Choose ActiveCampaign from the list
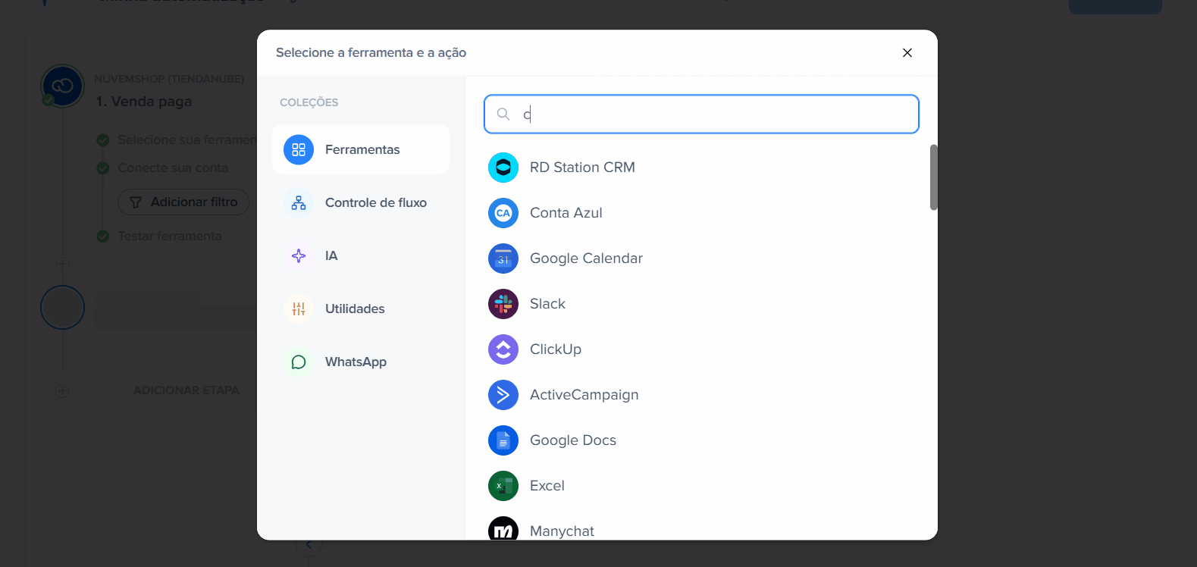This screenshot has height=567, width=1197. (x=701, y=395)
